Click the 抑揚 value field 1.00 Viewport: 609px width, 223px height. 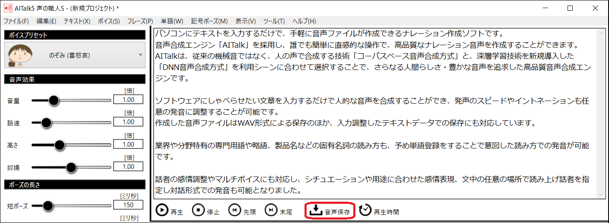point(128,167)
